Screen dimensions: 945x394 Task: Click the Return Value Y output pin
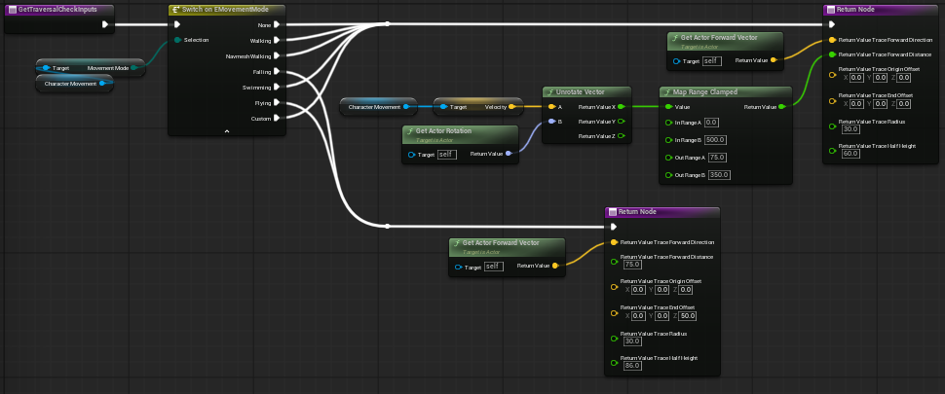(622, 122)
